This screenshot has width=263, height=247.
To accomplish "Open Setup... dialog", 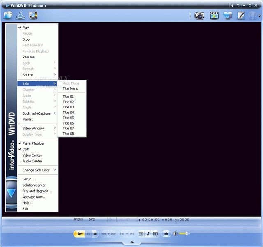I will coord(38,179).
